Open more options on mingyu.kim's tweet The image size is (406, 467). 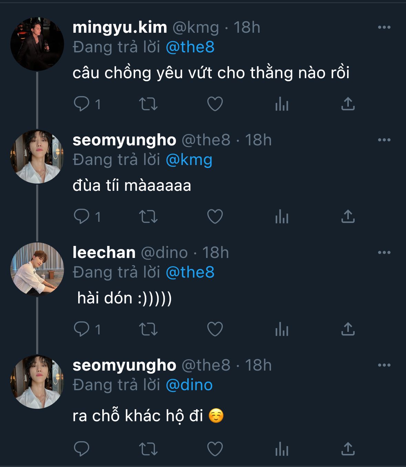point(384,27)
